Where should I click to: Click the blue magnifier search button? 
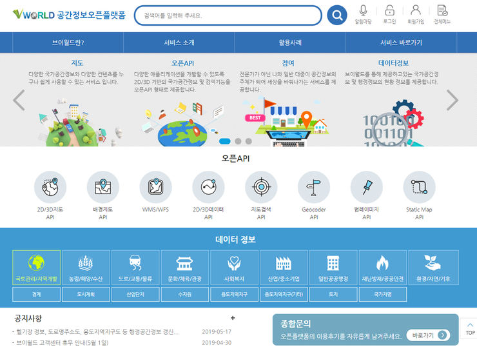(x=337, y=15)
